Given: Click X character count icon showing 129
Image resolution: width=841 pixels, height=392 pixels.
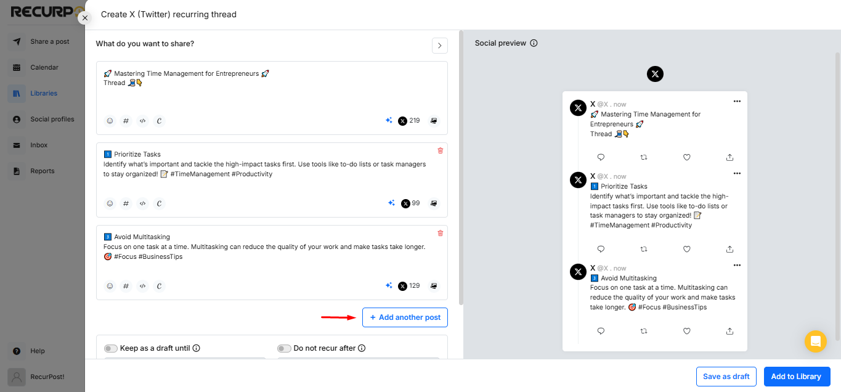Looking at the screenshot, I should click(x=402, y=286).
